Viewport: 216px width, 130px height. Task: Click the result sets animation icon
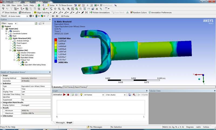pyautogui.click(x=76, y=95)
